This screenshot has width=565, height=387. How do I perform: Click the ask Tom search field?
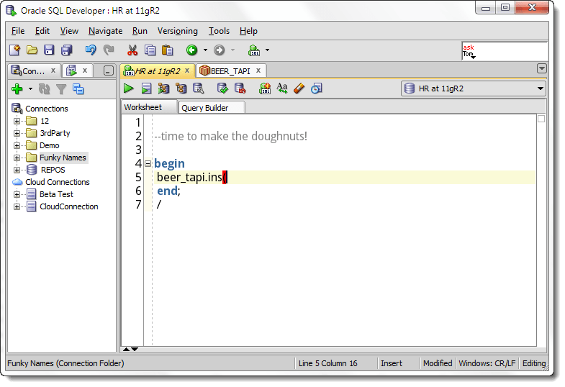click(505, 51)
